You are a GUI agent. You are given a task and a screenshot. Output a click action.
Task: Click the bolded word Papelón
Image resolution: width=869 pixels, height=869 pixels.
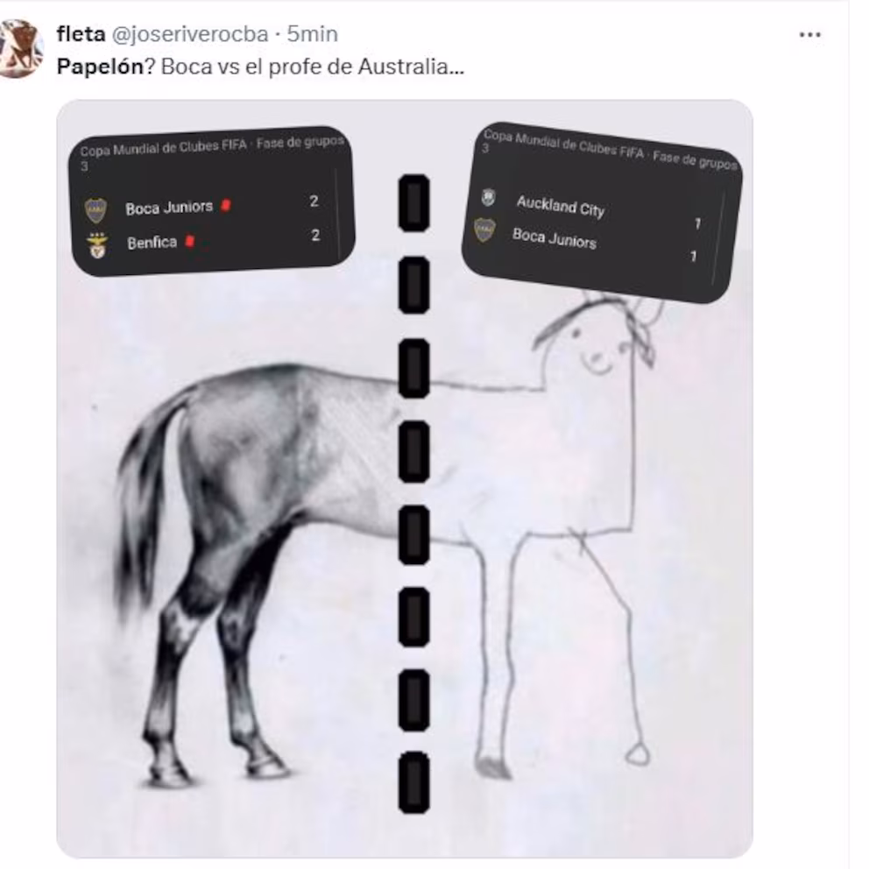[101, 67]
